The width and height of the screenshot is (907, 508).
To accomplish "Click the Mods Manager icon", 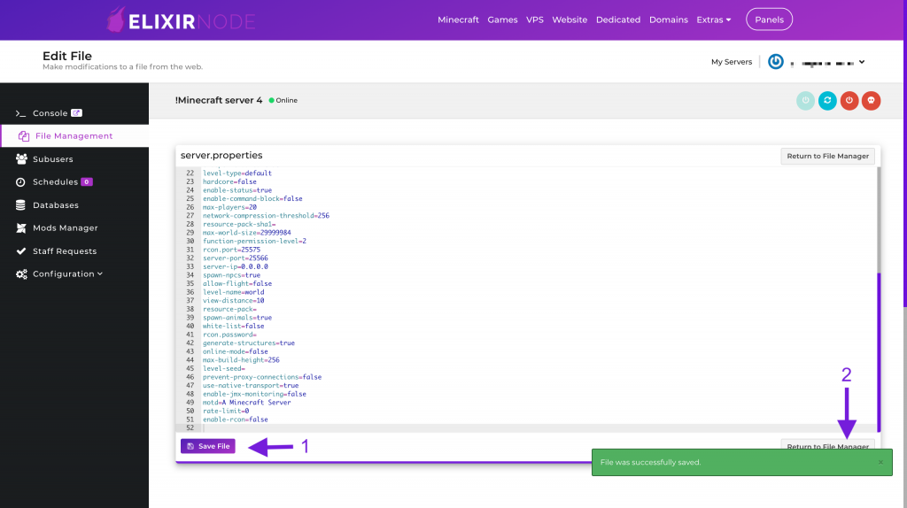I will [21, 228].
